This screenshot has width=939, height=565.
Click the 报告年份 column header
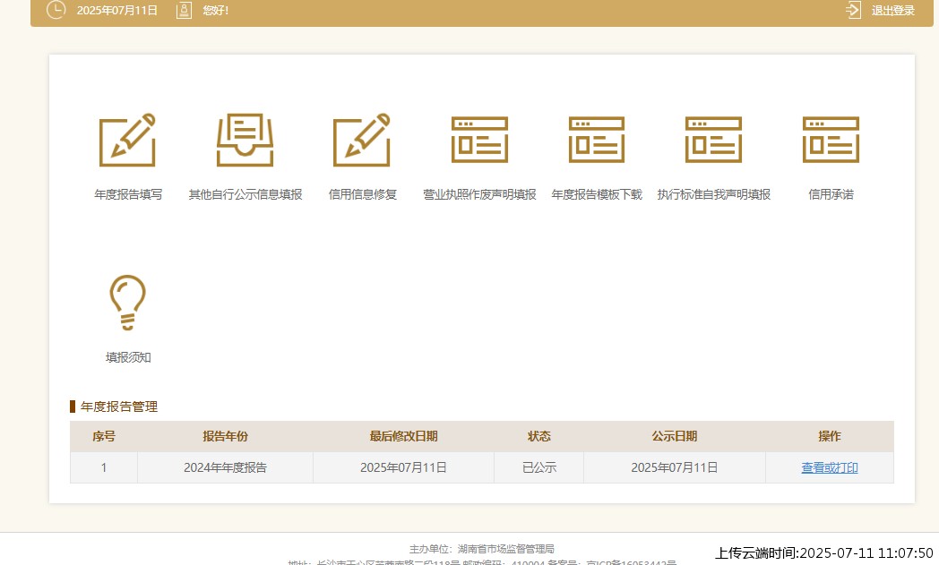(x=225, y=436)
